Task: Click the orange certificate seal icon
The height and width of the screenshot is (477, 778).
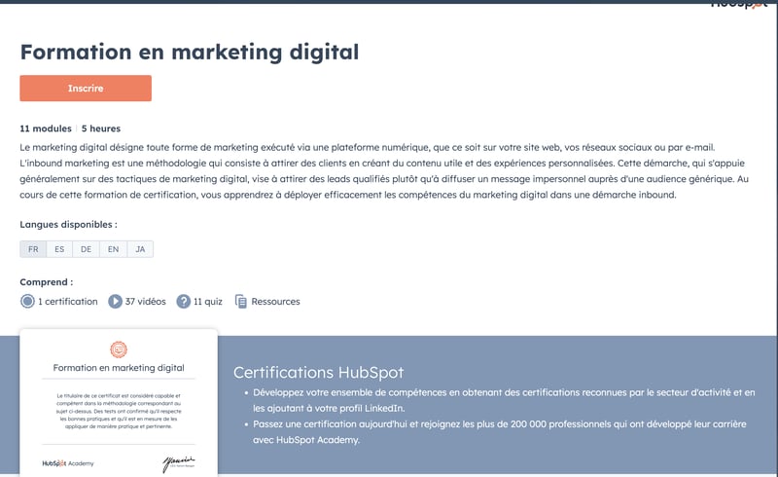Action: coord(119,349)
